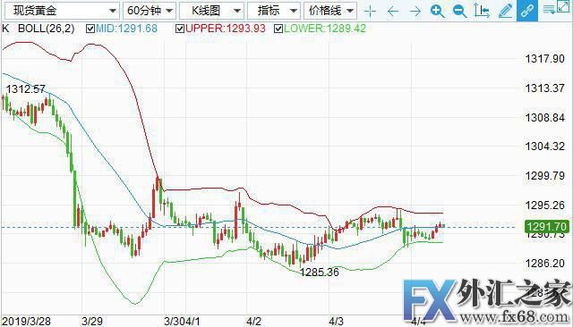Image resolution: width=573 pixels, height=327 pixels.
Task: Move chart forward with right arrow
Action: 415,12
